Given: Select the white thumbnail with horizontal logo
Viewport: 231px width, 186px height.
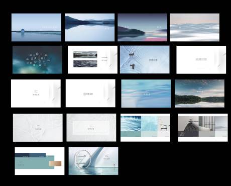Looking at the screenshot, I should pyautogui.click(x=90, y=93).
